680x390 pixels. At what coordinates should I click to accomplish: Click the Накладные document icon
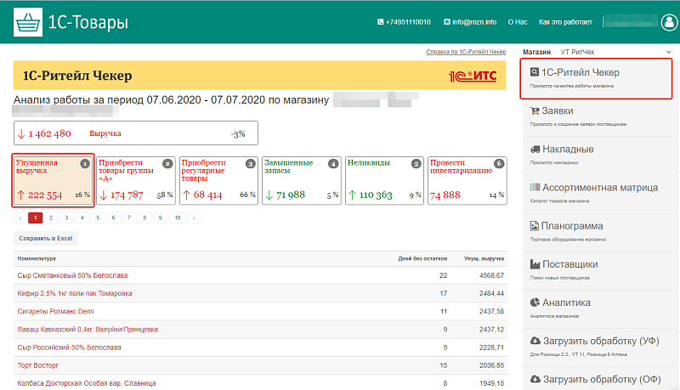535,149
